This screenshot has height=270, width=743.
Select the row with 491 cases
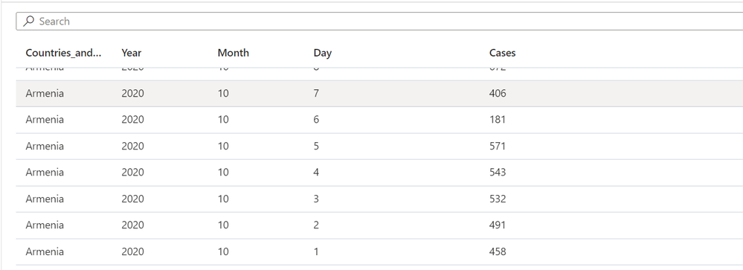(x=379, y=225)
